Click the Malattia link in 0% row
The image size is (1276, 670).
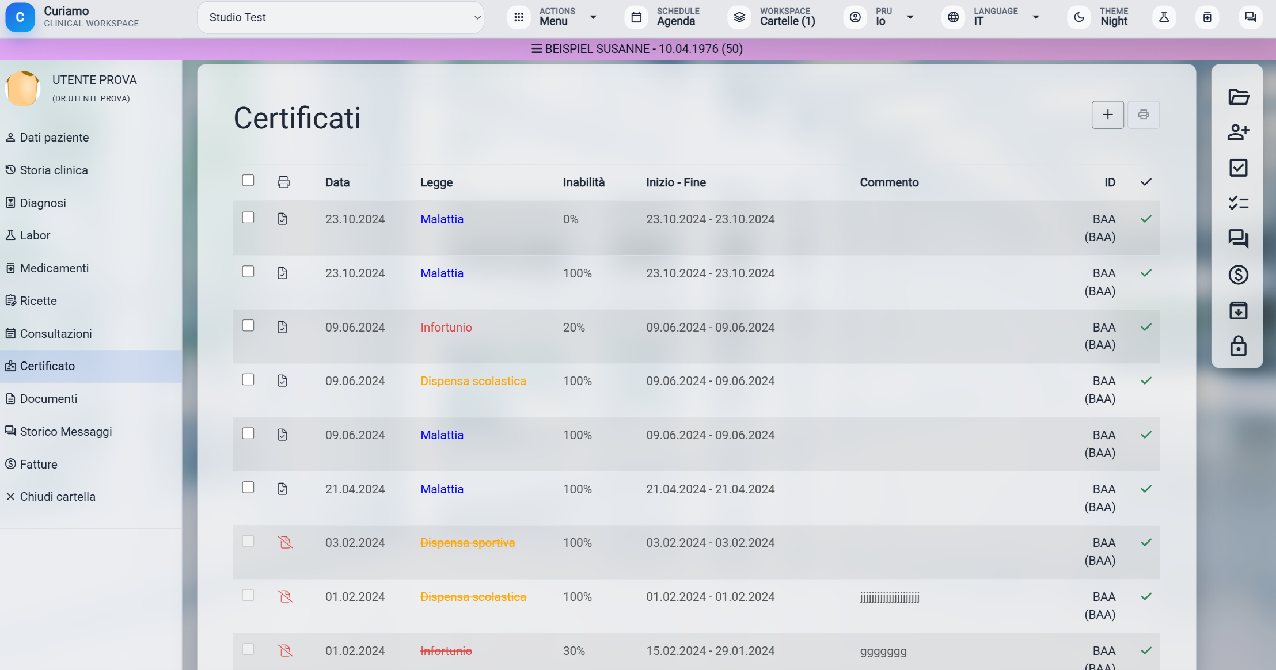pos(442,219)
